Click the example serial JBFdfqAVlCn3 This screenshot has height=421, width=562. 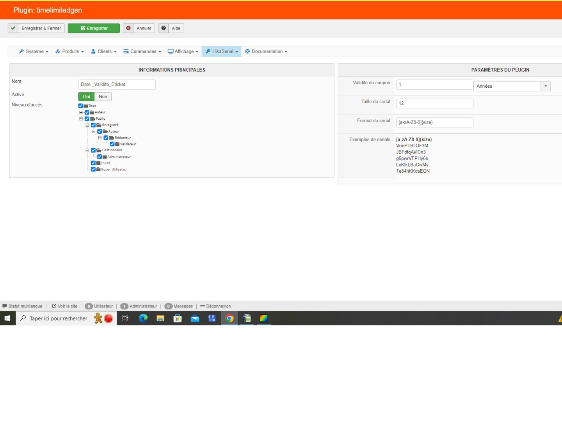click(x=411, y=152)
